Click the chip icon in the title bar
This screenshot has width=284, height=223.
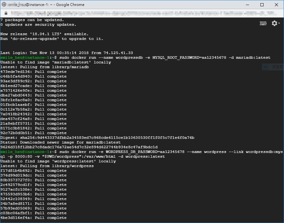4,5
